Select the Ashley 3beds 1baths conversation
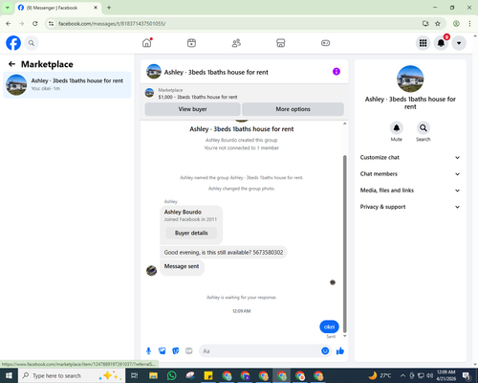This screenshot has width=478, height=383. 67,84
